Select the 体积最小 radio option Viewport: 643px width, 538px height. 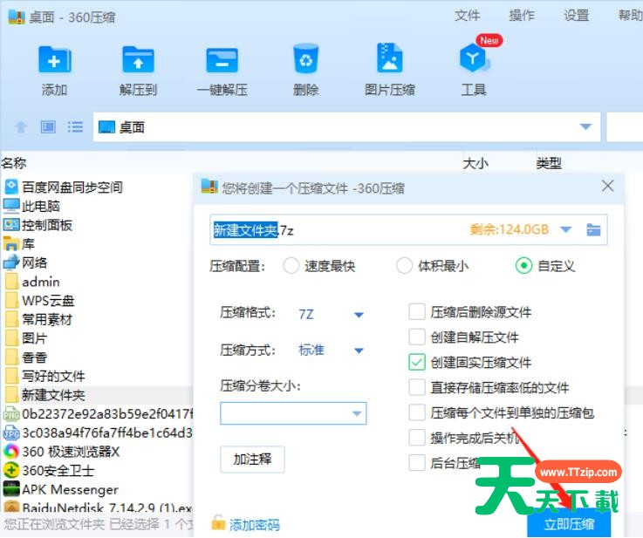point(404,266)
